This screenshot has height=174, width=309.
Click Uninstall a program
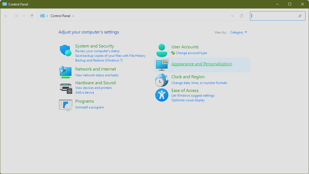89,107
